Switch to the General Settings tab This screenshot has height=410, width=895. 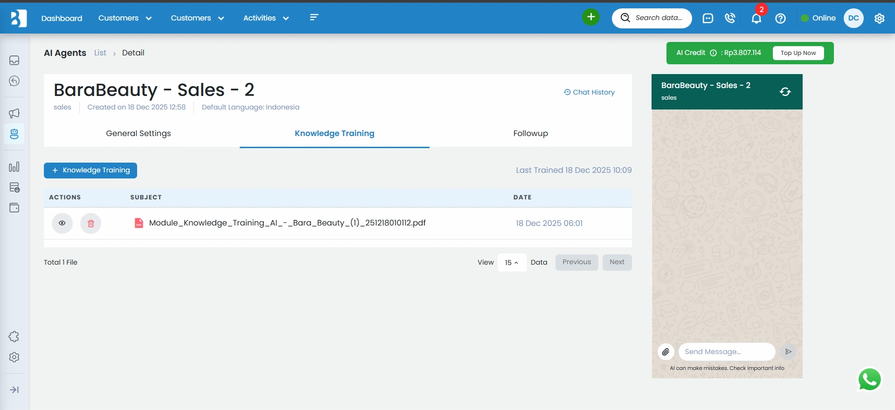coord(139,133)
